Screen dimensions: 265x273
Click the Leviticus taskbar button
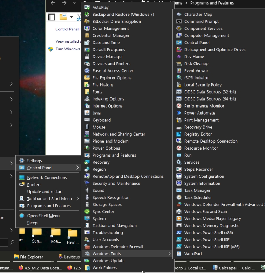69,257
